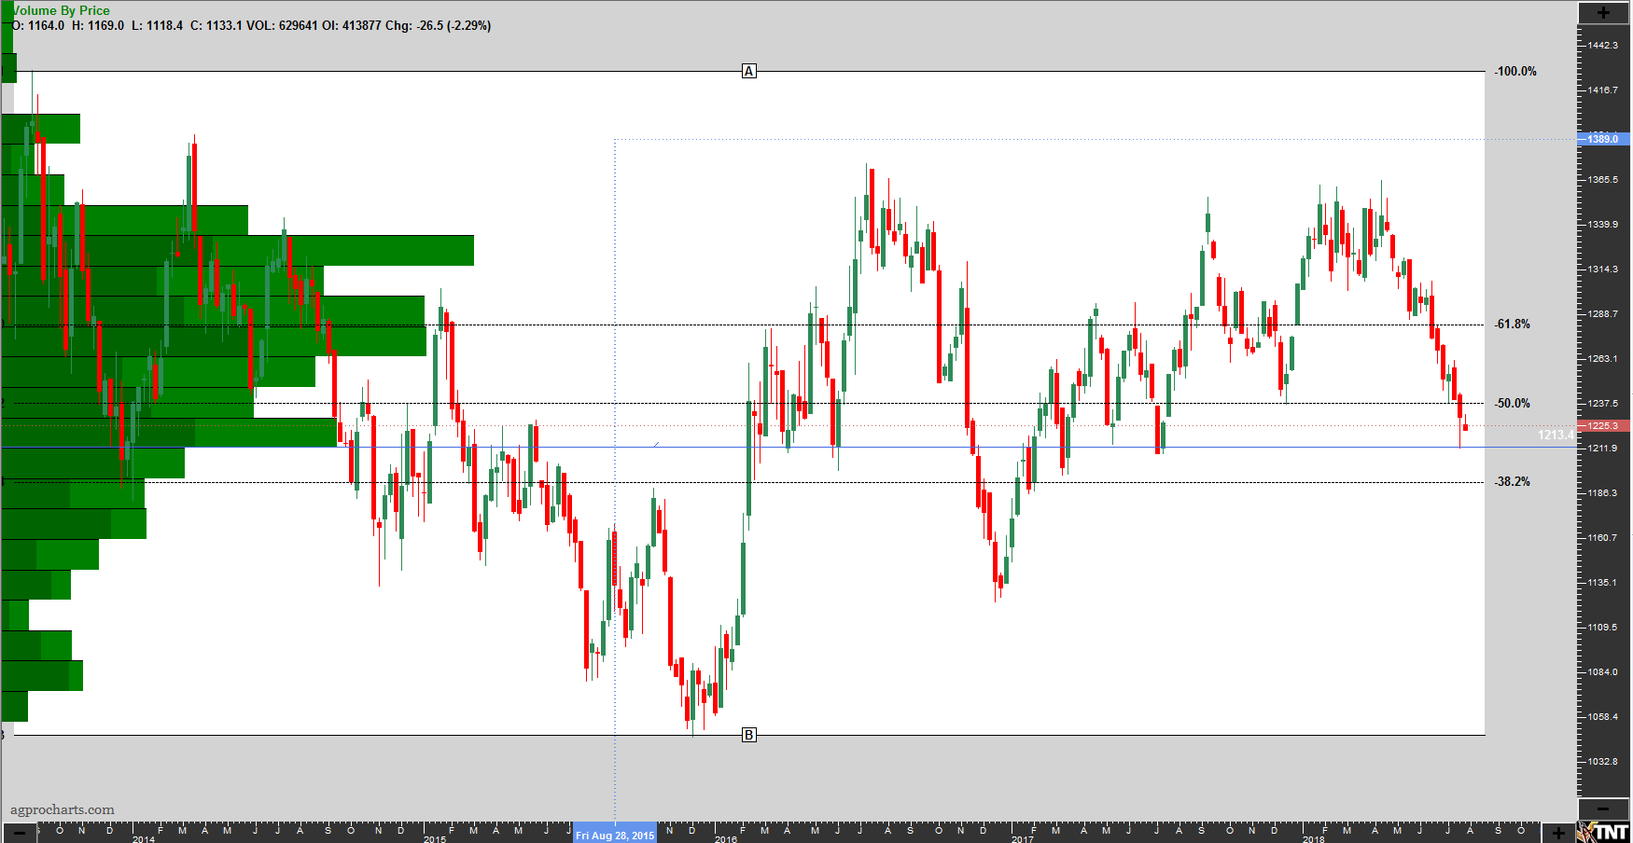Click the 1186.3 price axis value

pos(1603,493)
